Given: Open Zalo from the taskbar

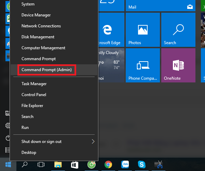Looking at the screenshot, I should coord(125,165).
